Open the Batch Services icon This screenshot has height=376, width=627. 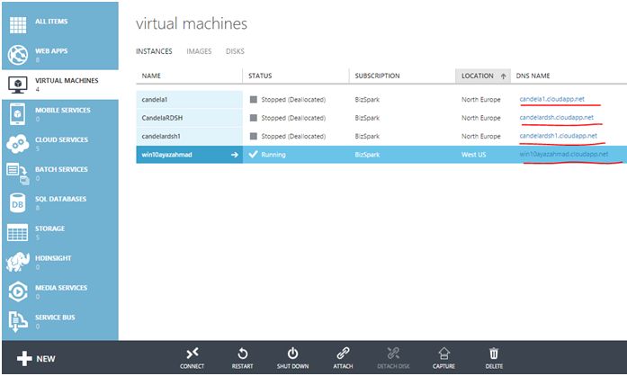18,174
